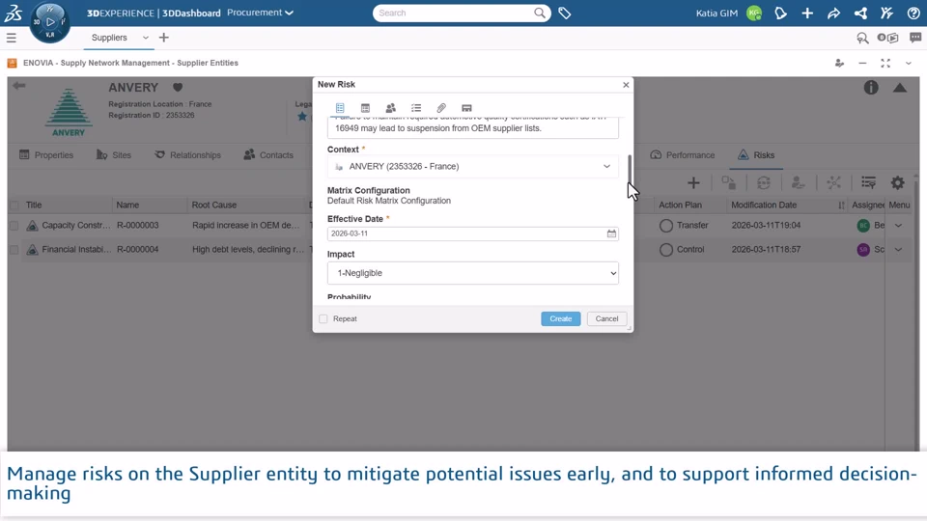Viewport: 927px width, 521px height.
Task: Open the hamburger menu at top left
Action: [x=12, y=38]
